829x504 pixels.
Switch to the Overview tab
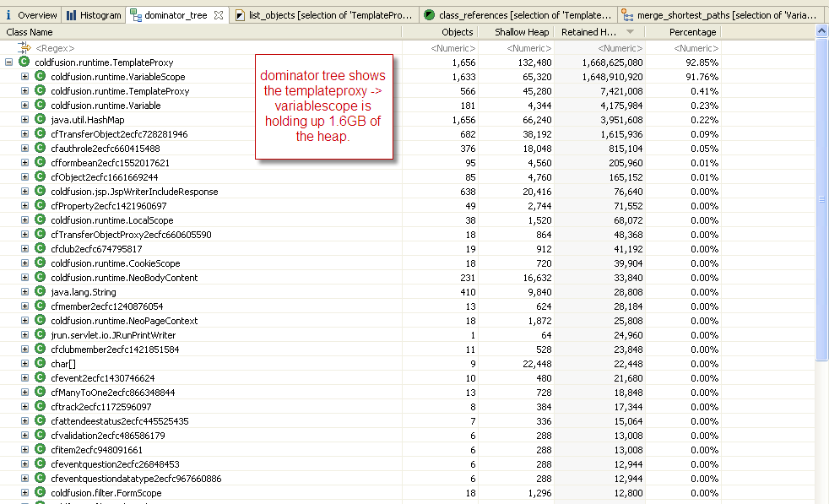click(x=30, y=15)
